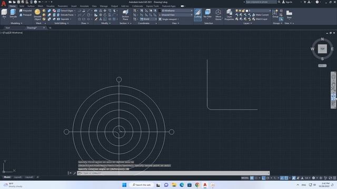Click the Move Gizmo tool
Image resolution: width=337 pixels, height=189 pixels.
tap(218, 15)
